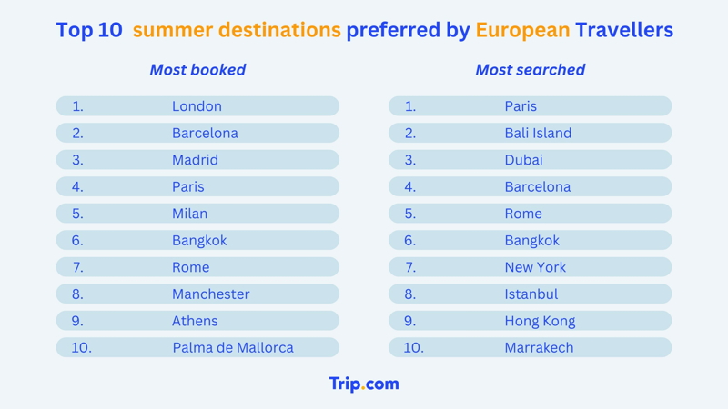The width and height of the screenshot is (728, 409).
Task: Select London in Most booked list
Action: (x=197, y=106)
